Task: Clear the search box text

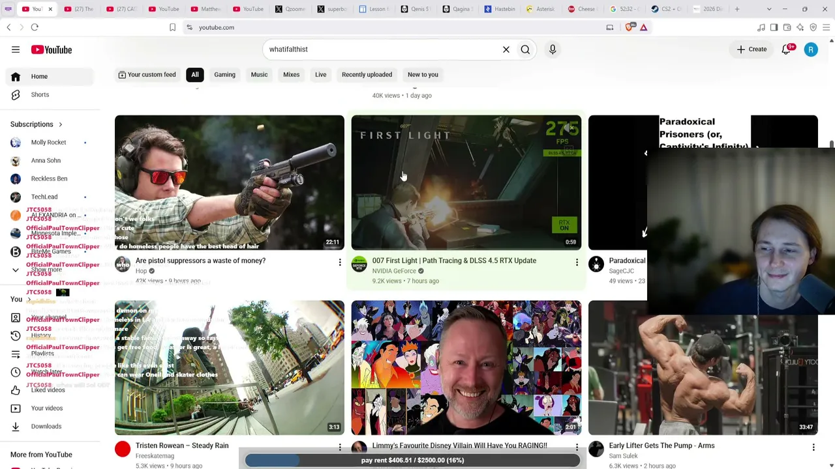Action: point(506,50)
